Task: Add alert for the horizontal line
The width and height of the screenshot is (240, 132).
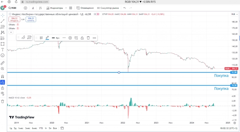Action: (x=76, y=38)
